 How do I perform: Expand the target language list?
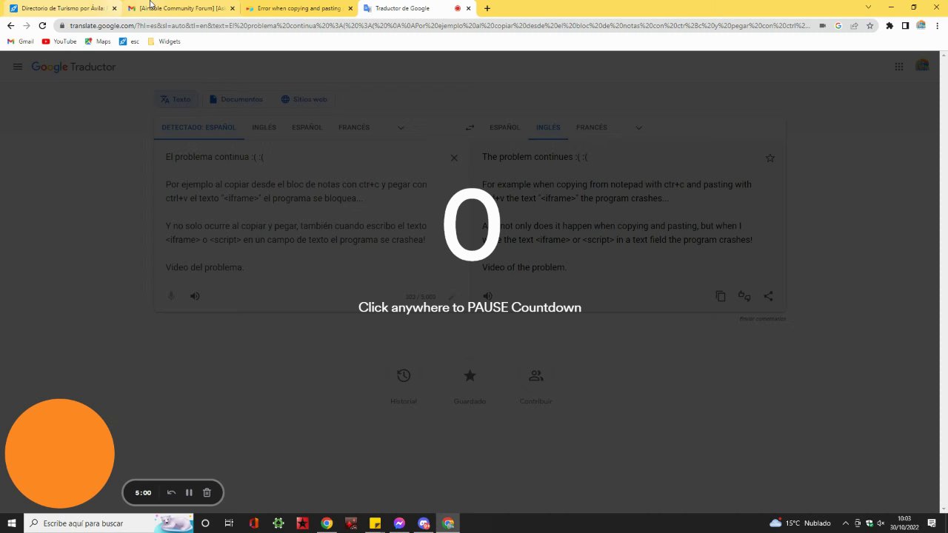pyautogui.click(x=638, y=127)
